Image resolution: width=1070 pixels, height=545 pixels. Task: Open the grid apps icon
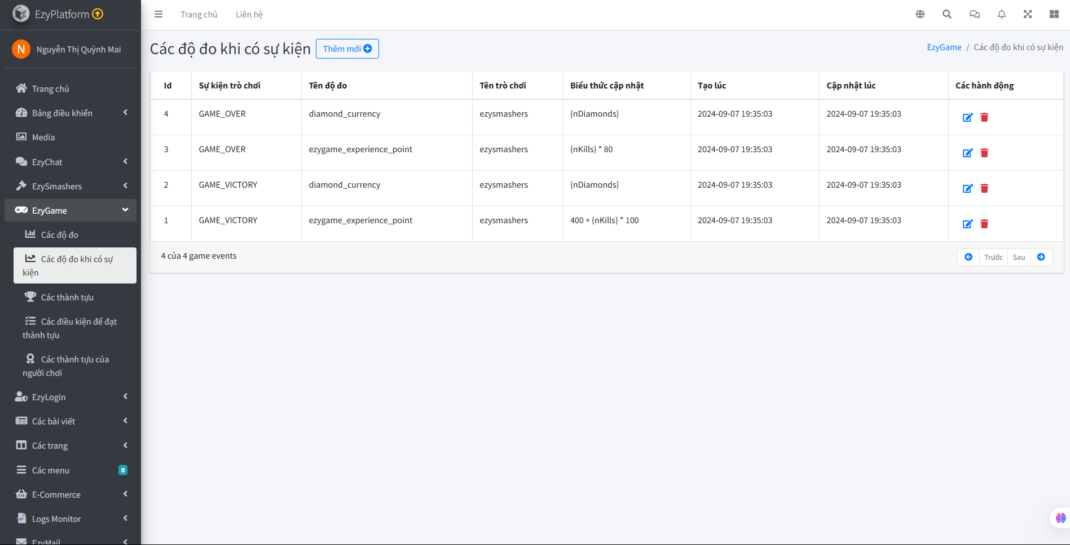1054,15
